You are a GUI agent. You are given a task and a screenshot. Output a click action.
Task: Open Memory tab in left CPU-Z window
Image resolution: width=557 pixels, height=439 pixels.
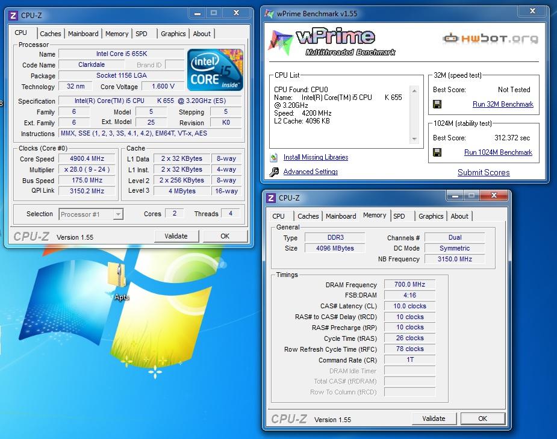[117, 34]
